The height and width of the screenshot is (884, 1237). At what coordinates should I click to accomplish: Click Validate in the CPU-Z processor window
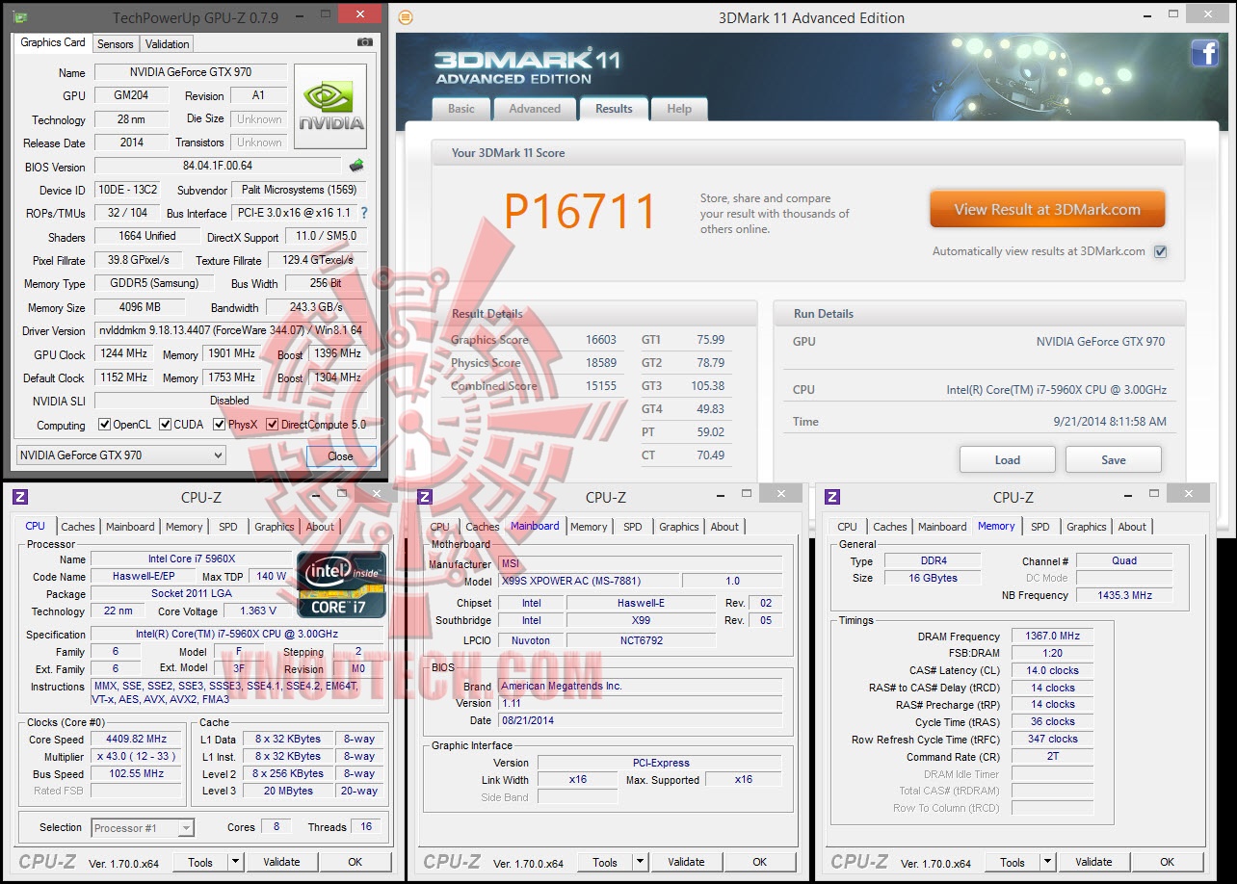coord(281,862)
